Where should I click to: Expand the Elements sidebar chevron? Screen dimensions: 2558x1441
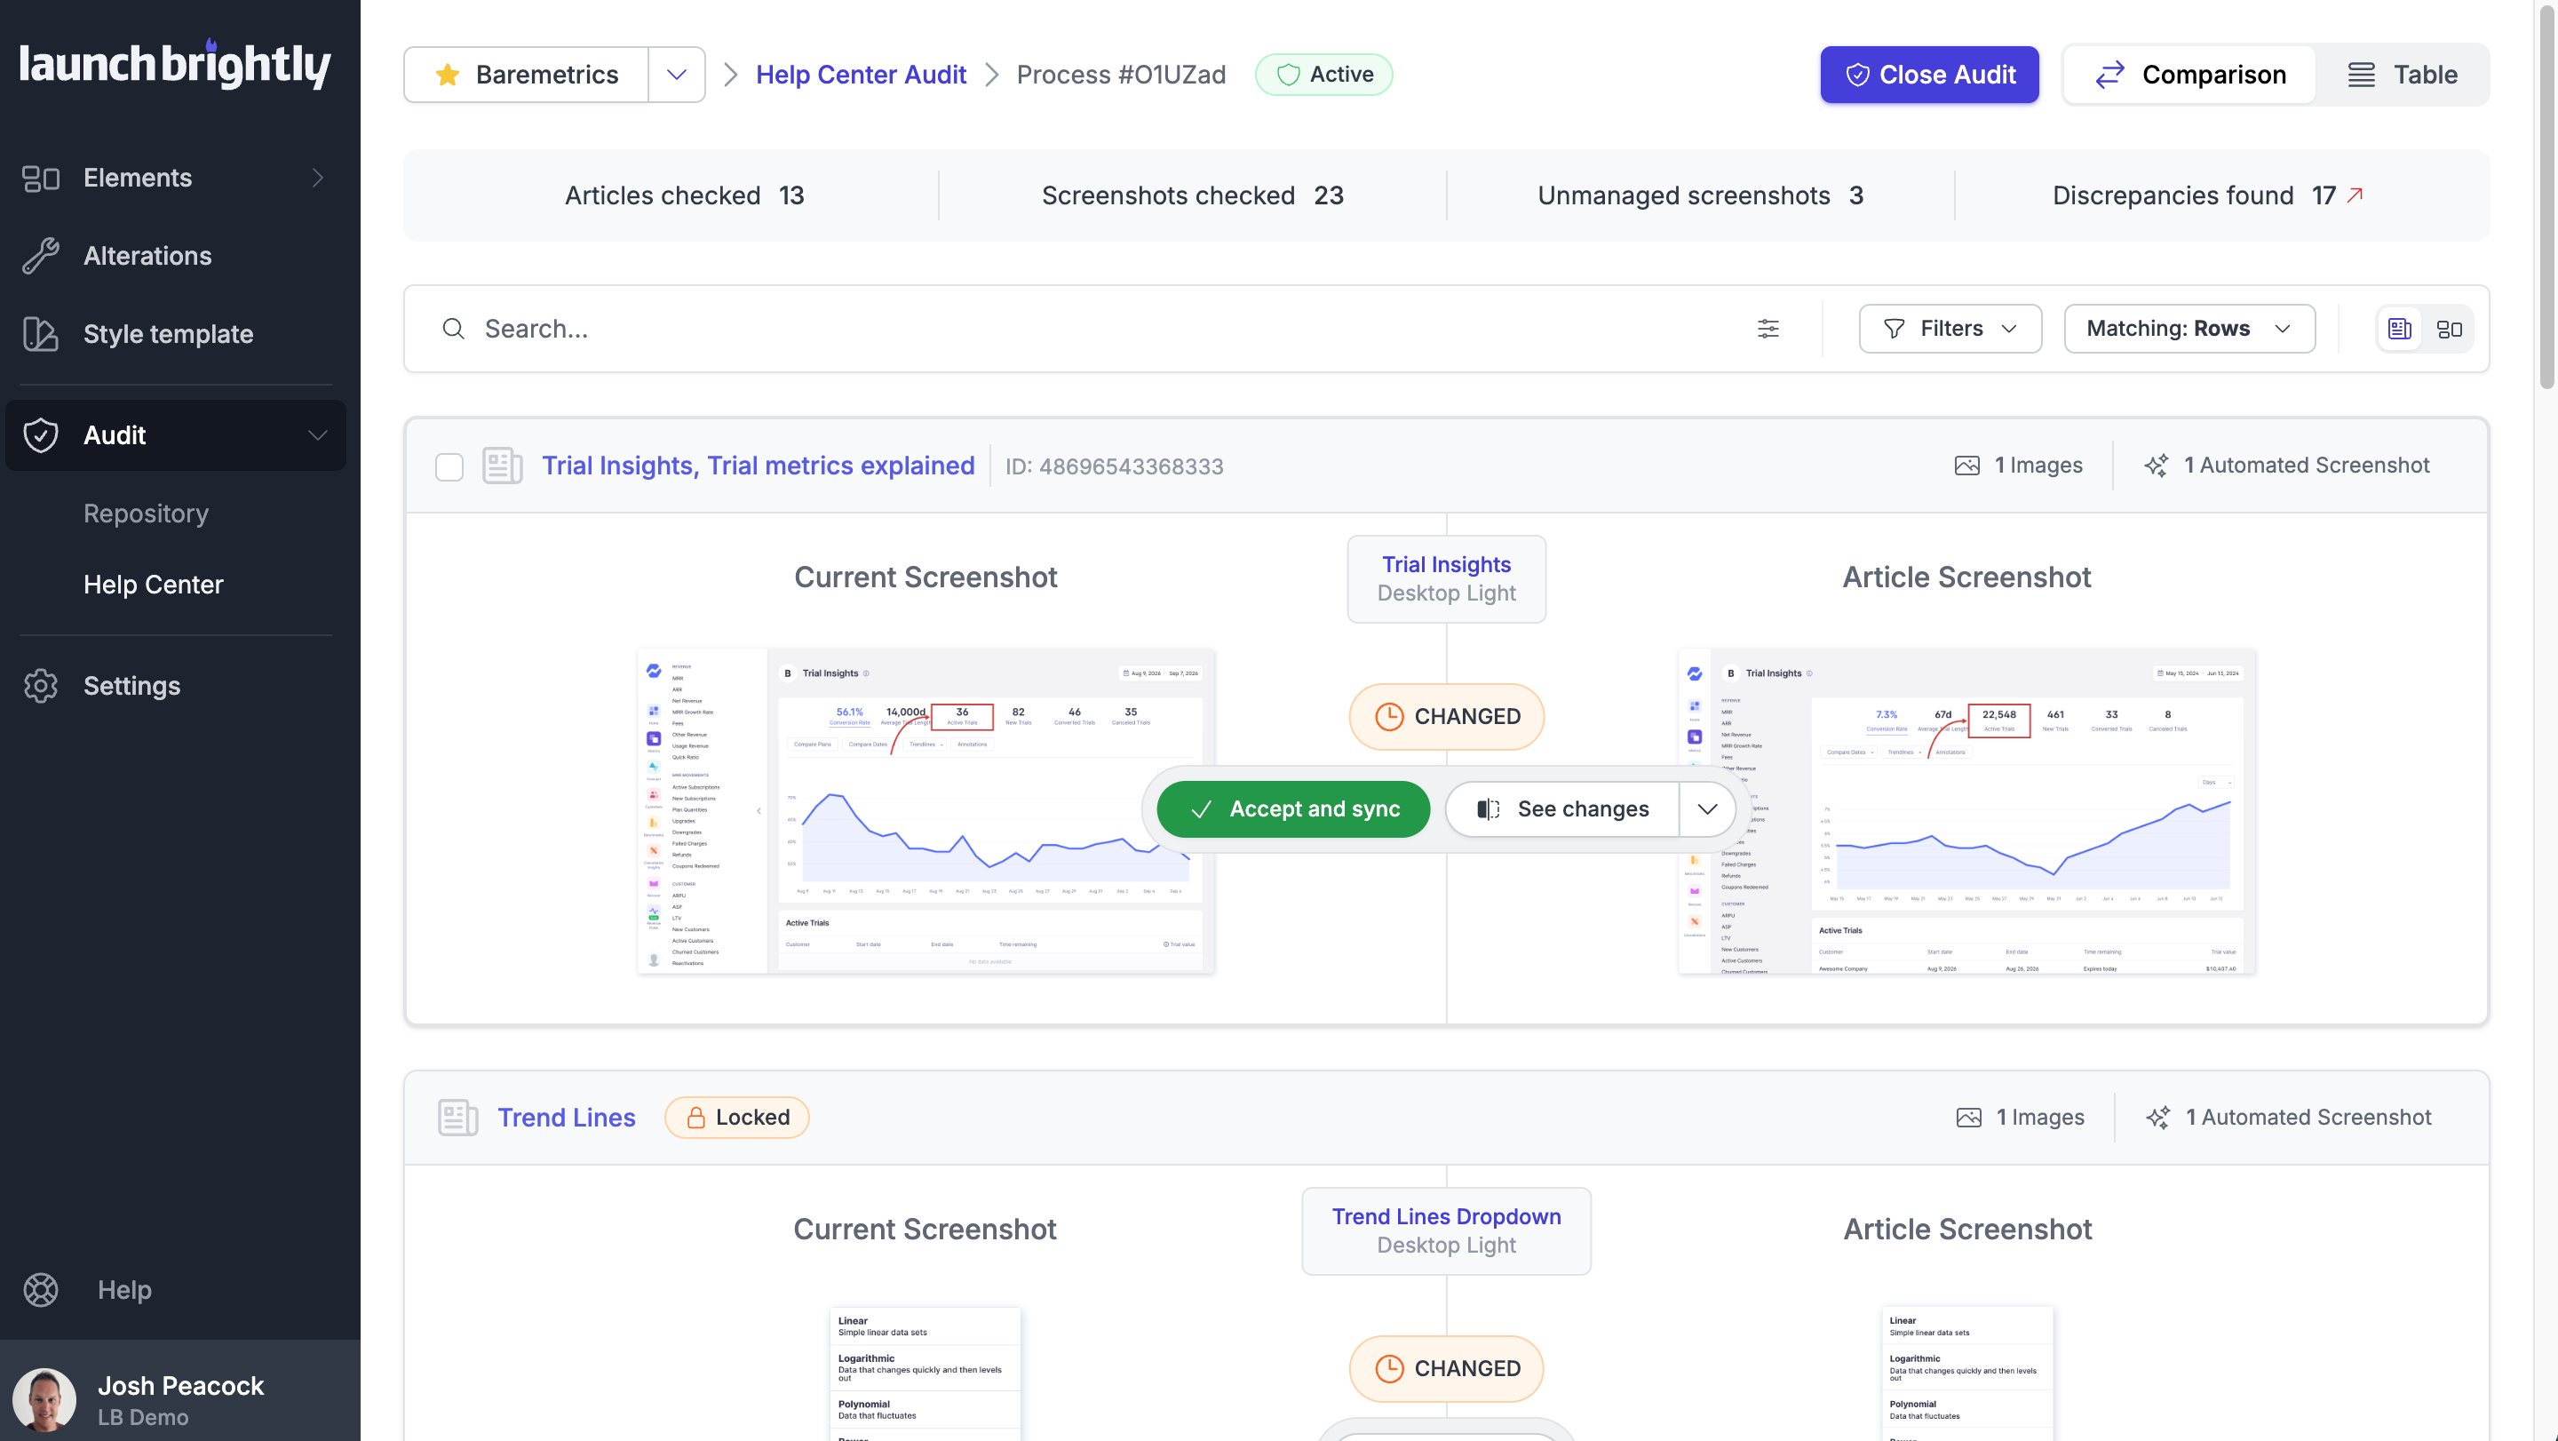pyautogui.click(x=318, y=178)
